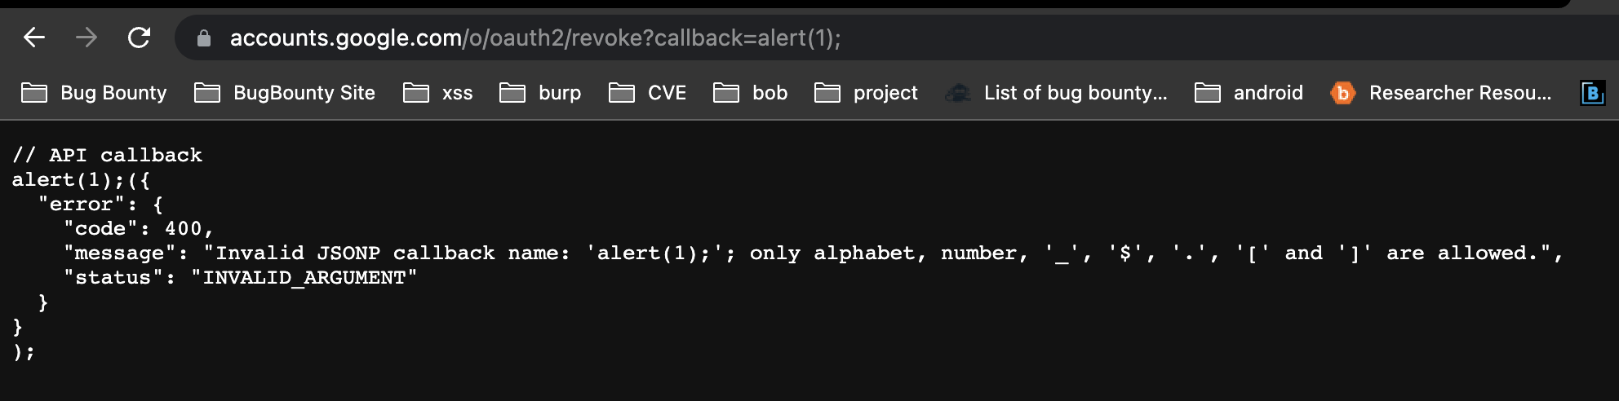Open List of bug bounty bookmark
Viewport: 1619px width, 401px height.
1056,93
